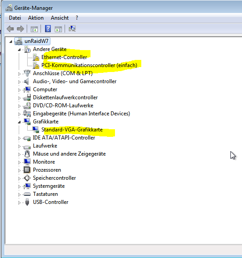This screenshot has width=242, height=258.
Task: Click the Prozessoren chip icon
Action: click(x=27, y=170)
